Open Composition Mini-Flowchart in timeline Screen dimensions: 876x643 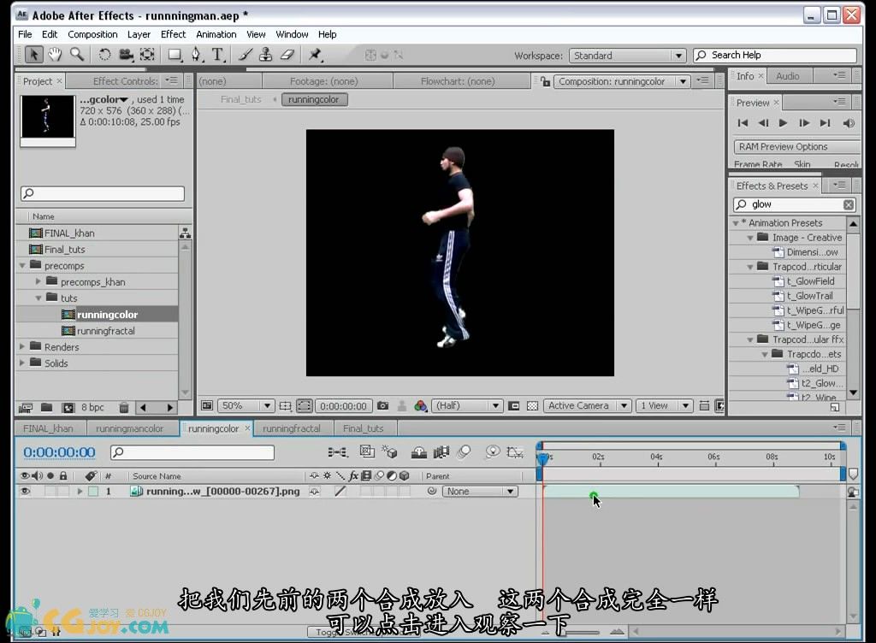coord(337,452)
